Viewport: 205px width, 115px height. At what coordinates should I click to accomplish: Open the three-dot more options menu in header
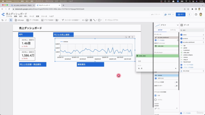tap(189, 14)
